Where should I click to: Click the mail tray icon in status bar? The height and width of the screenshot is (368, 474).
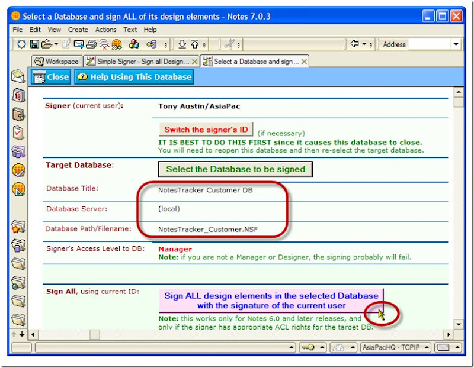(x=443, y=347)
